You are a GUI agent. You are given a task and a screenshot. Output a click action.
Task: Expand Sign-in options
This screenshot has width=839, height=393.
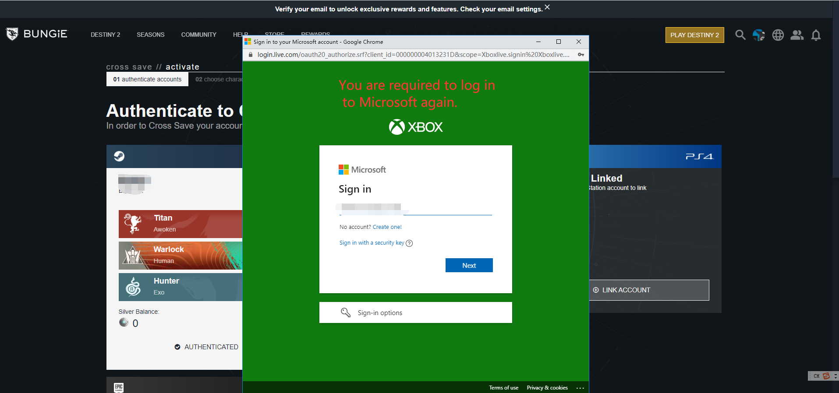[x=415, y=312]
